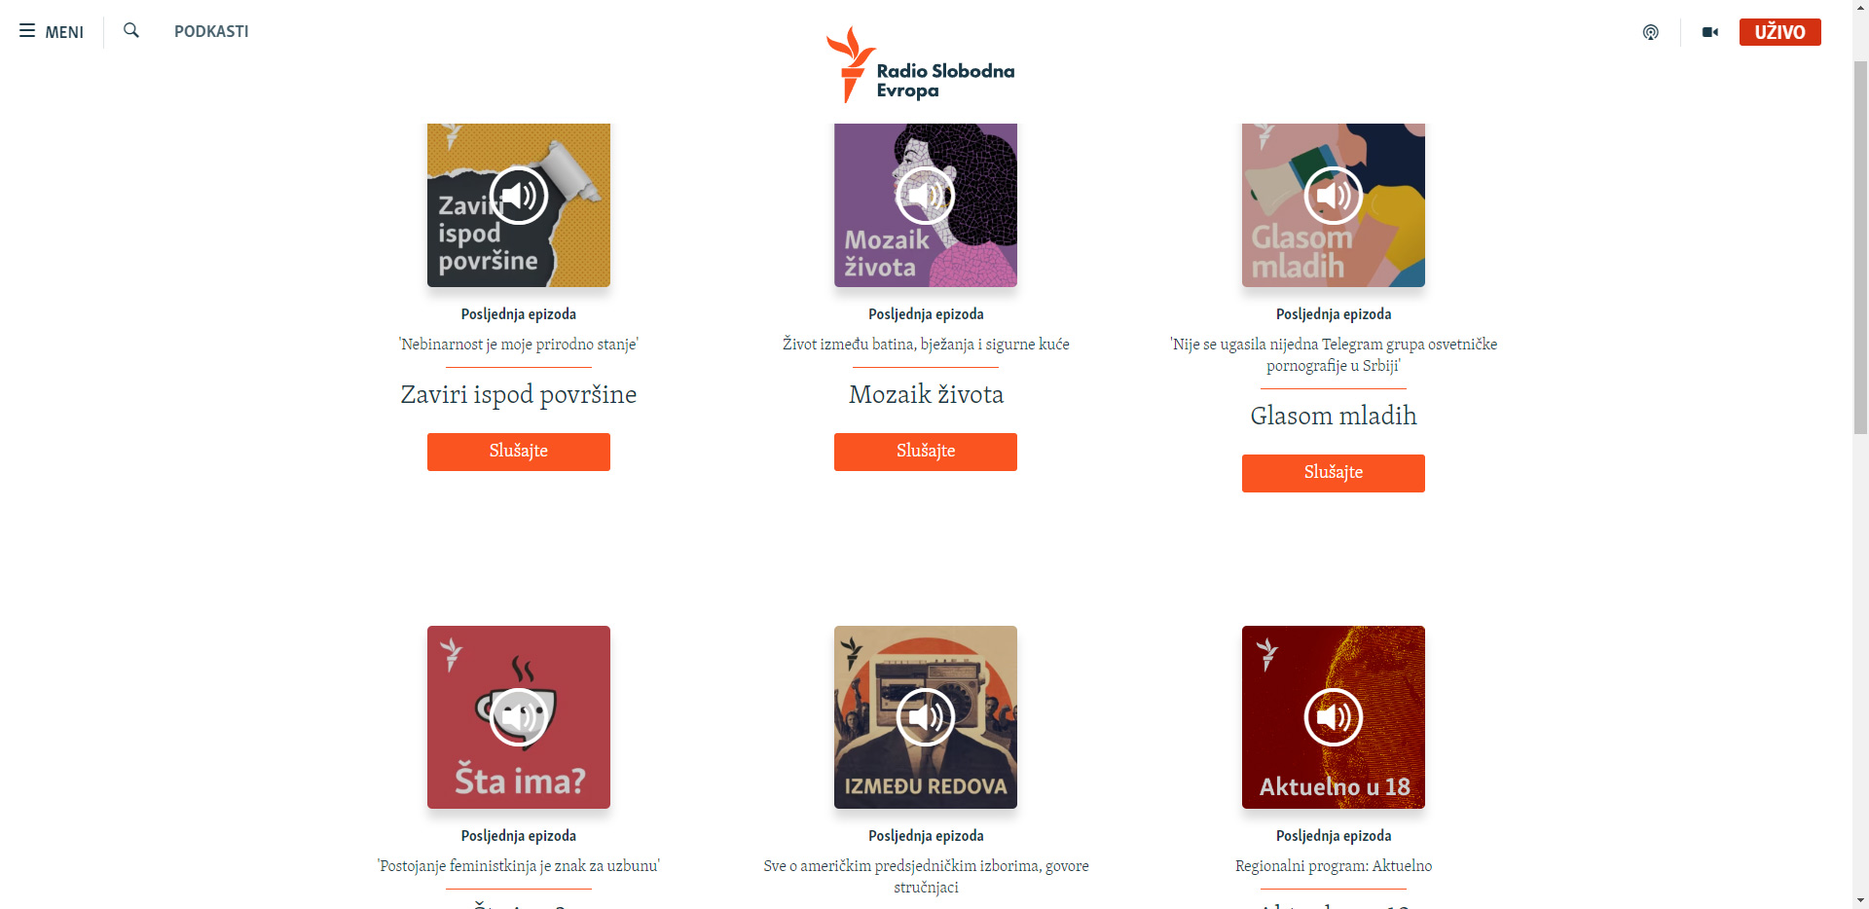The width and height of the screenshot is (1869, 909).
Task: Open the hamburger MENI menu
Action: pyautogui.click(x=52, y=31)
